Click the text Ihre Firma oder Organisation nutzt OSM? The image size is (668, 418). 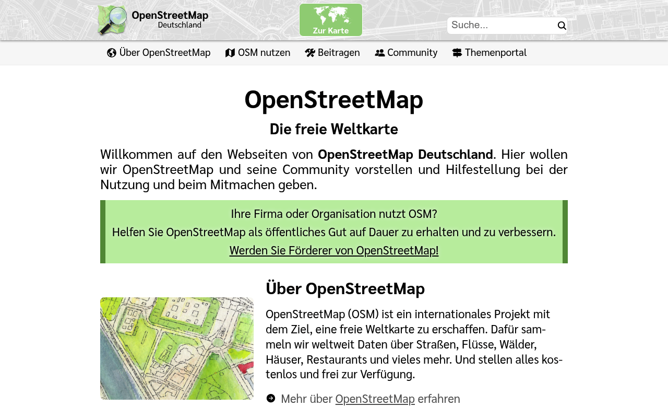334,214
